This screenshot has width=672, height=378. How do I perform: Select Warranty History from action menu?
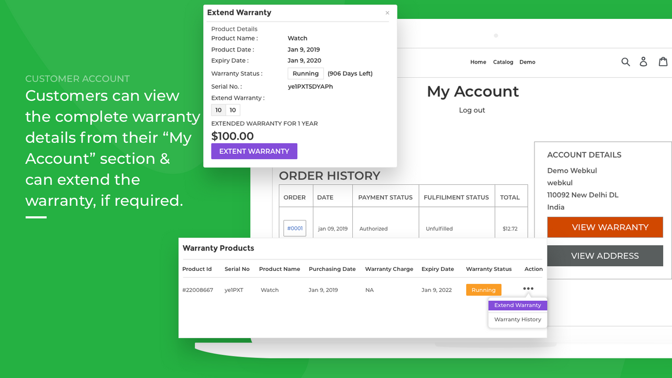coord(518,319)
